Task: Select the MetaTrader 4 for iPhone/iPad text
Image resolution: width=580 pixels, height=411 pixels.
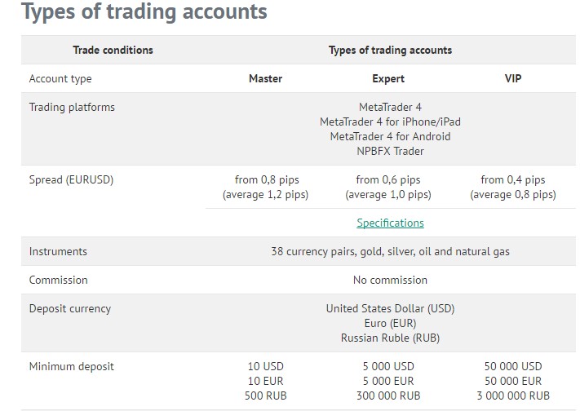Action: click(390, 122)
